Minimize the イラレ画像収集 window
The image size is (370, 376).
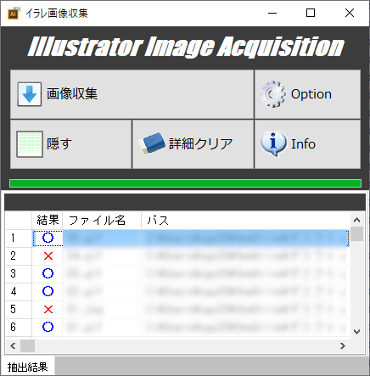click(x=272, y=13)
